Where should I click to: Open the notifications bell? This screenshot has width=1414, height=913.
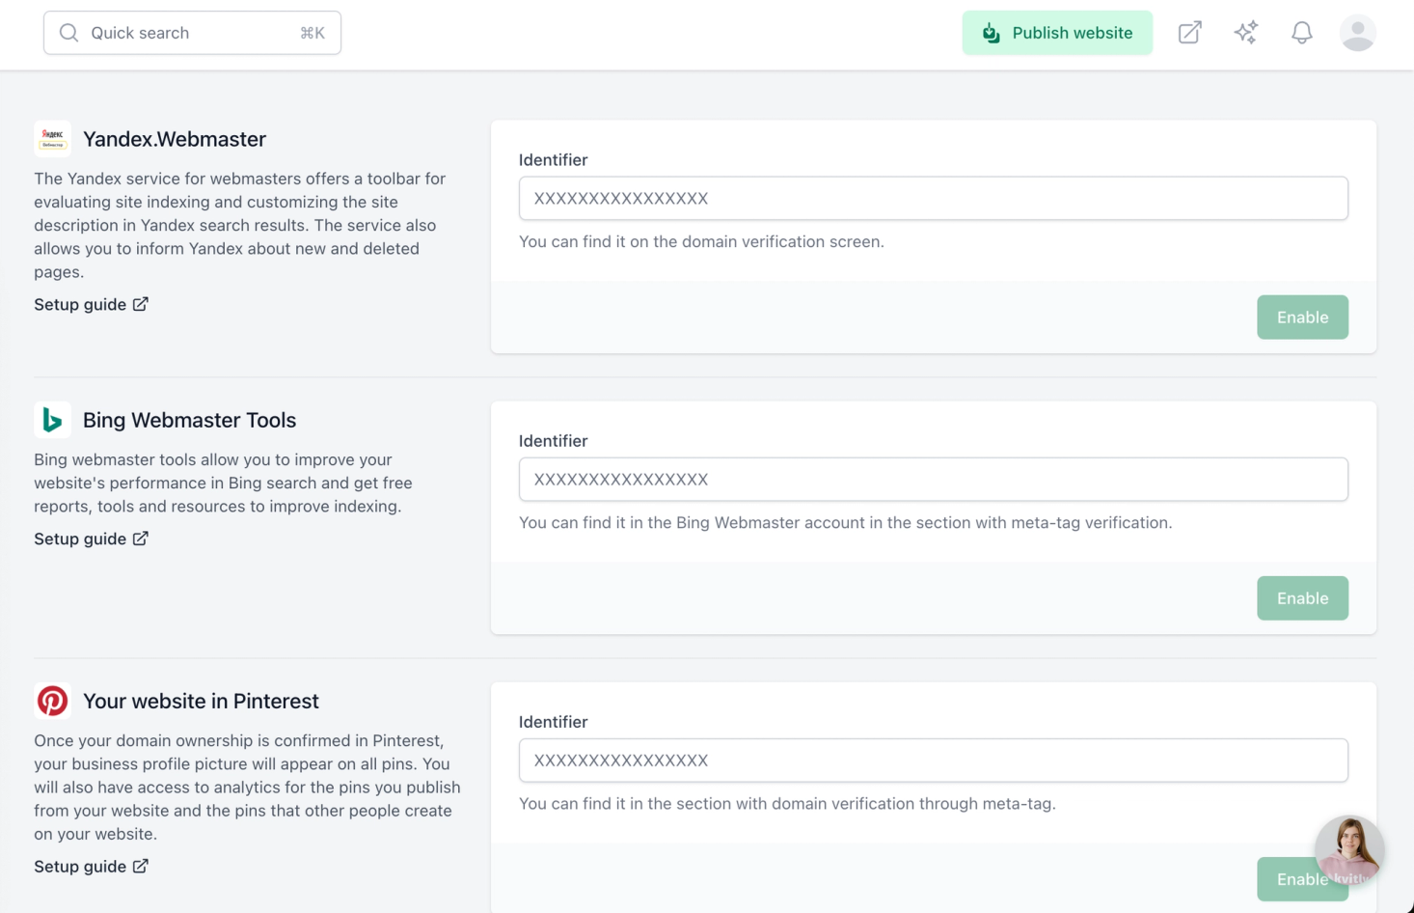(x=1302, y=33)
